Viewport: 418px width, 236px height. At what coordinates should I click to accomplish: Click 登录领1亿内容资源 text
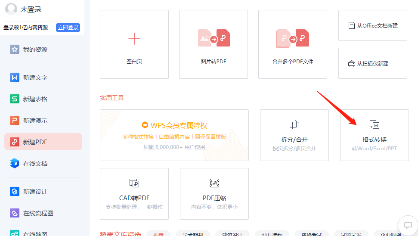pyautogui.click(x=25, y=28)
